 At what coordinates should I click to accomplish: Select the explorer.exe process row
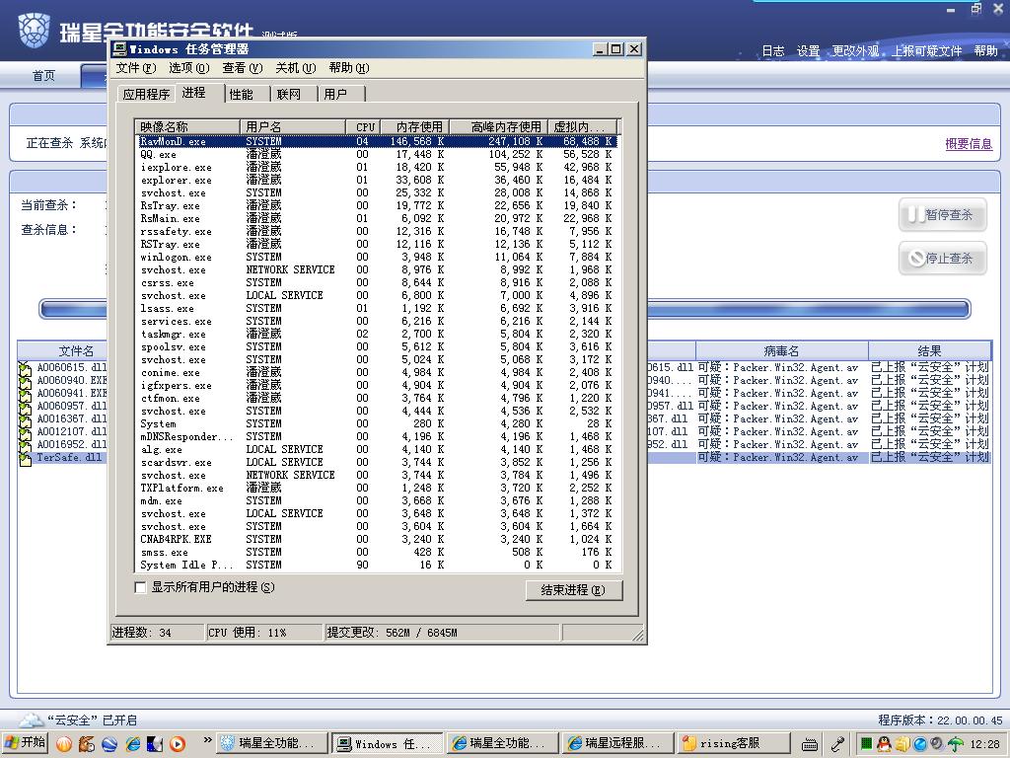(177, 181)
